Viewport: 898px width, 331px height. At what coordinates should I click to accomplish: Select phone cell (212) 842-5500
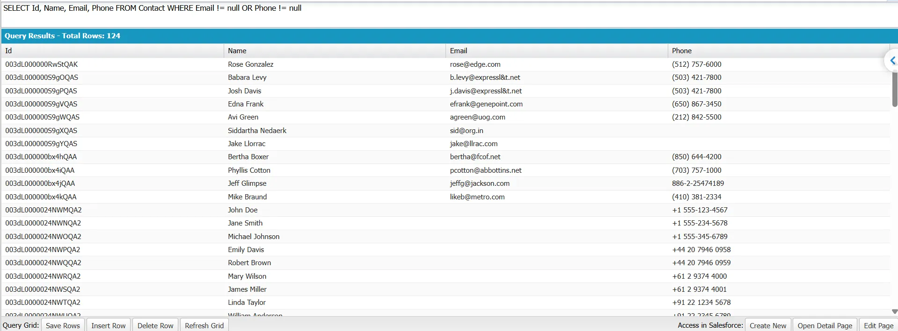click(778, 117)
